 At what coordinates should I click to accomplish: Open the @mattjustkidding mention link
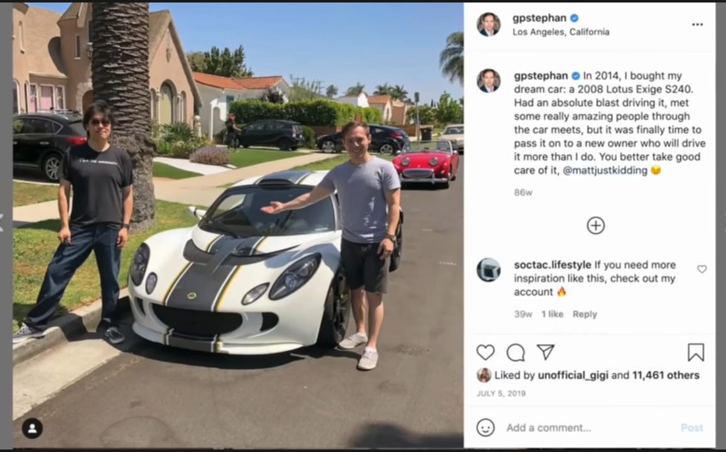point(605,170)
